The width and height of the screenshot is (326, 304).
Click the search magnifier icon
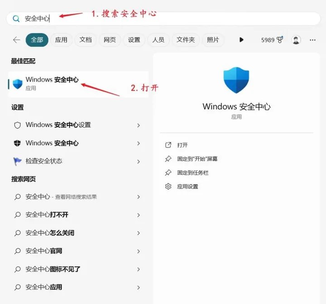tap(16, 19)
